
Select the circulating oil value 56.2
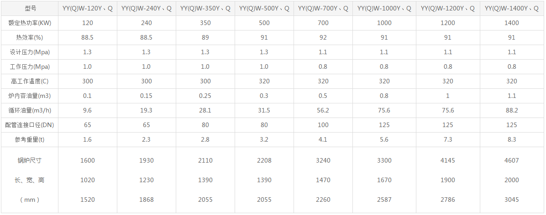tap(323, 110)
